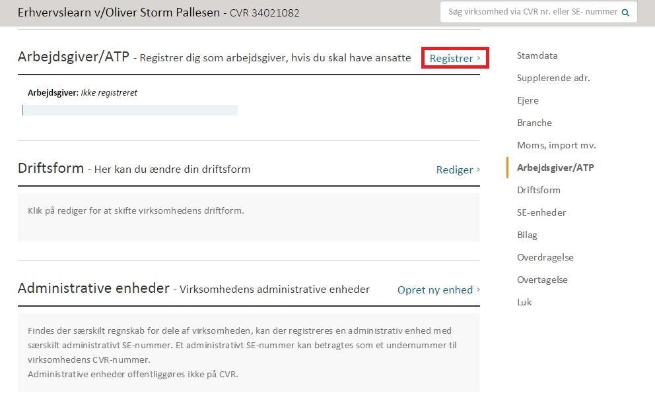Image resolution: width=655 pixels, height=401 pixels.
Task: Select Ejere in the side menu
Action: coord(528,100)
